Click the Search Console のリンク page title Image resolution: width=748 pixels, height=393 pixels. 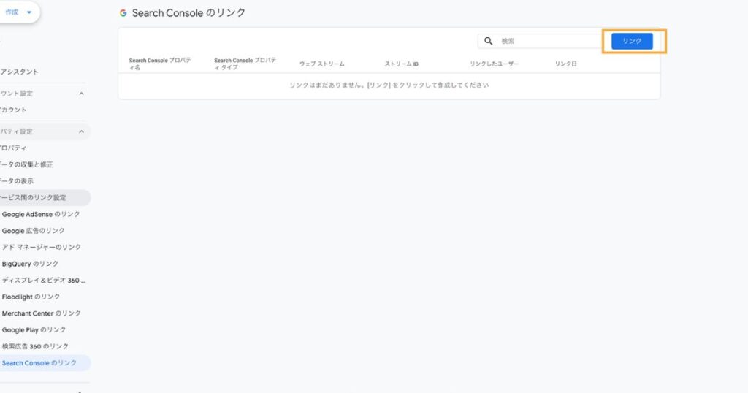[189, 13]
